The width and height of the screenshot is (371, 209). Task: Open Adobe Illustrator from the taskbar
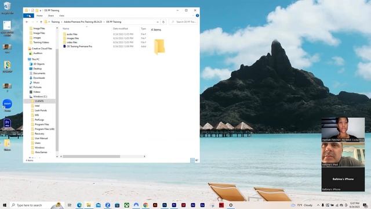pos(155,205)
